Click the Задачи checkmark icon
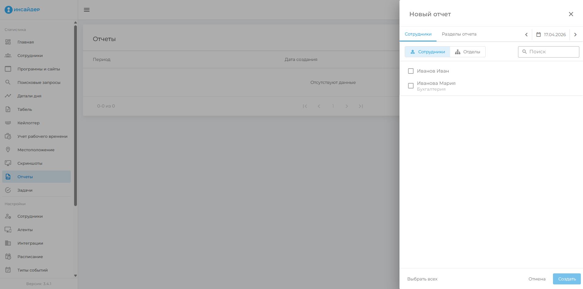Image resolution: width=583 pixels, height=289 pixels. [x=8, y=190]
